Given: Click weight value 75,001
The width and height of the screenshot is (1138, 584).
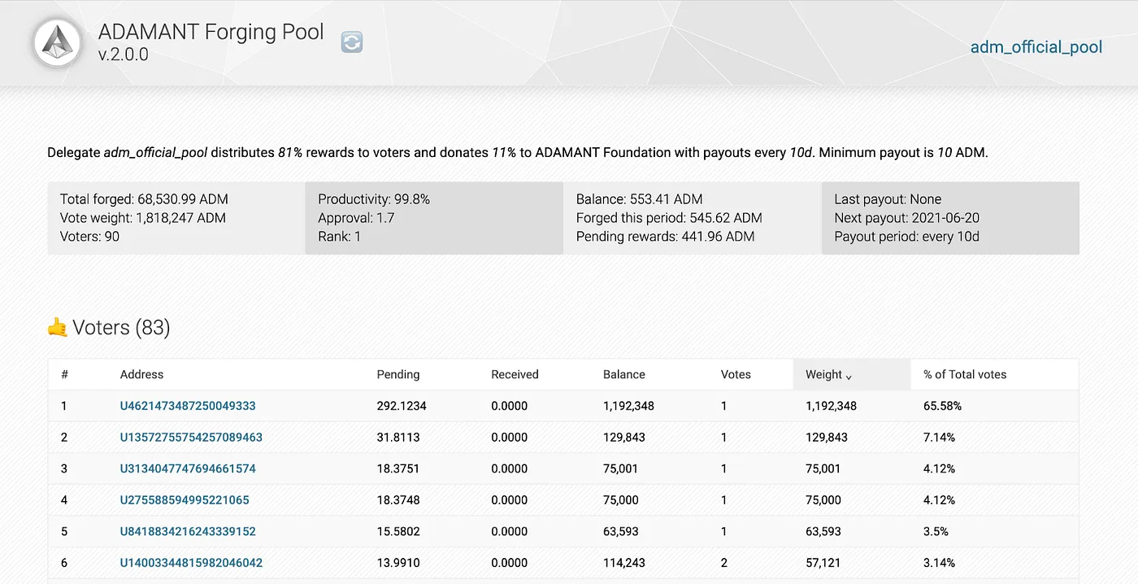Looking at the screenshot, I should click(823, 469).
